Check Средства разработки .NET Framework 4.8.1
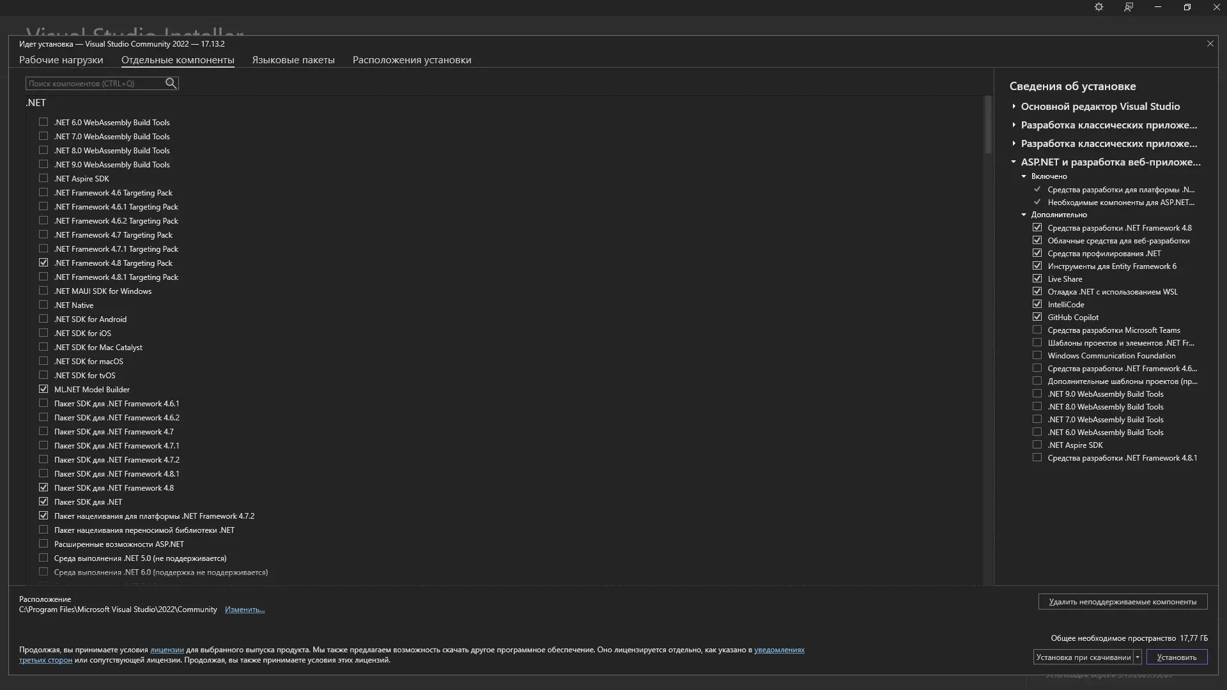This screenshot has height=690, width=1227. pos(1037,457)
